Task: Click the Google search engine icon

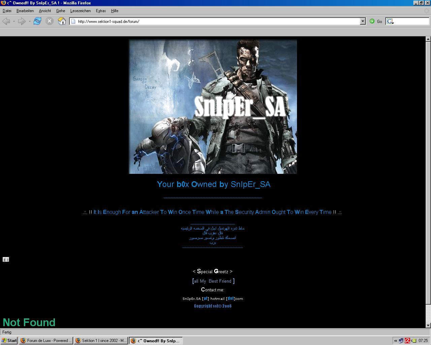Action: click(x=390, y=21)
